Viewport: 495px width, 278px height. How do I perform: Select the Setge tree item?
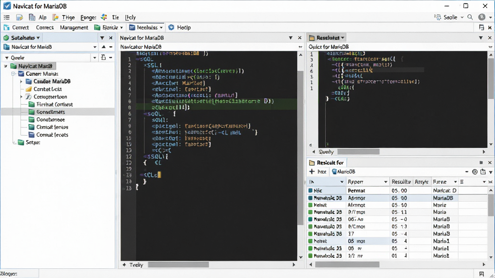coord(33,142)
